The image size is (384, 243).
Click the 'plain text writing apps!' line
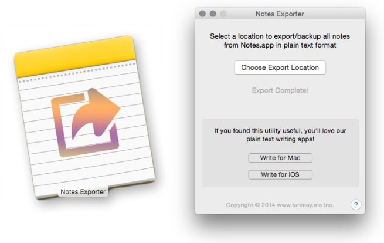coord(280,140)
